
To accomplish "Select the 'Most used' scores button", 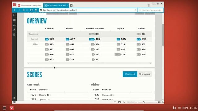I will click(x=130, y=74).
